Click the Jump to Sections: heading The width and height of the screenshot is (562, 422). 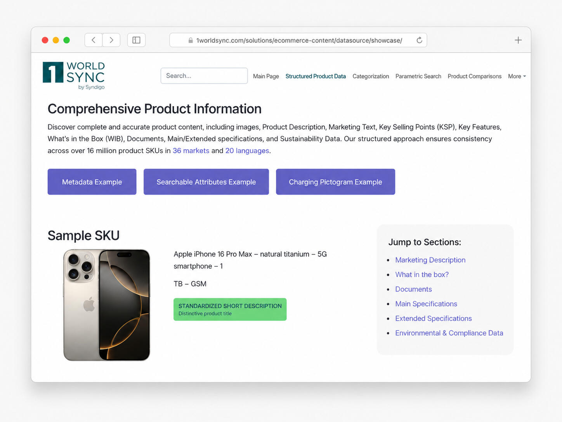click(x=425, y=242)
